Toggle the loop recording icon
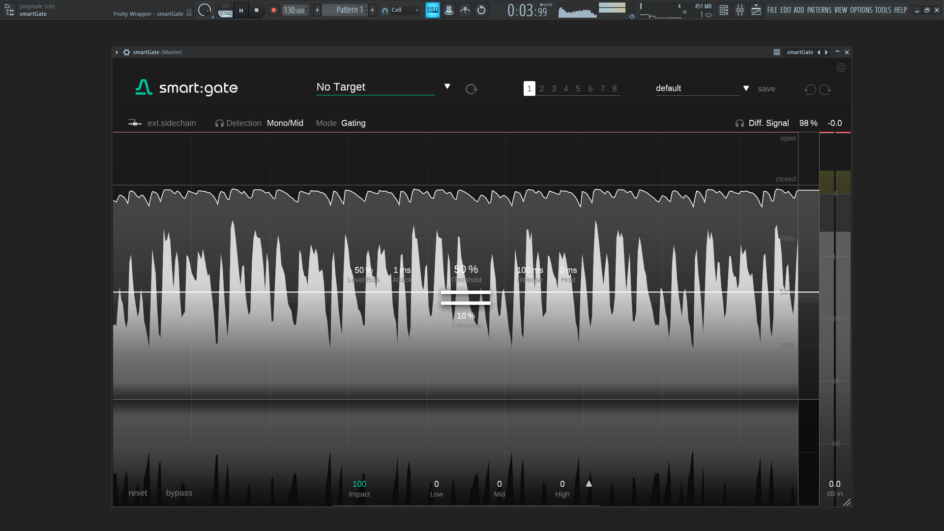The image size is (944, 531). pyautogui.click(x=481, y=10)
